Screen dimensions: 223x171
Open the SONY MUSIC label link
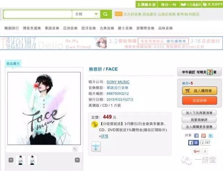[x=118, y=82]
